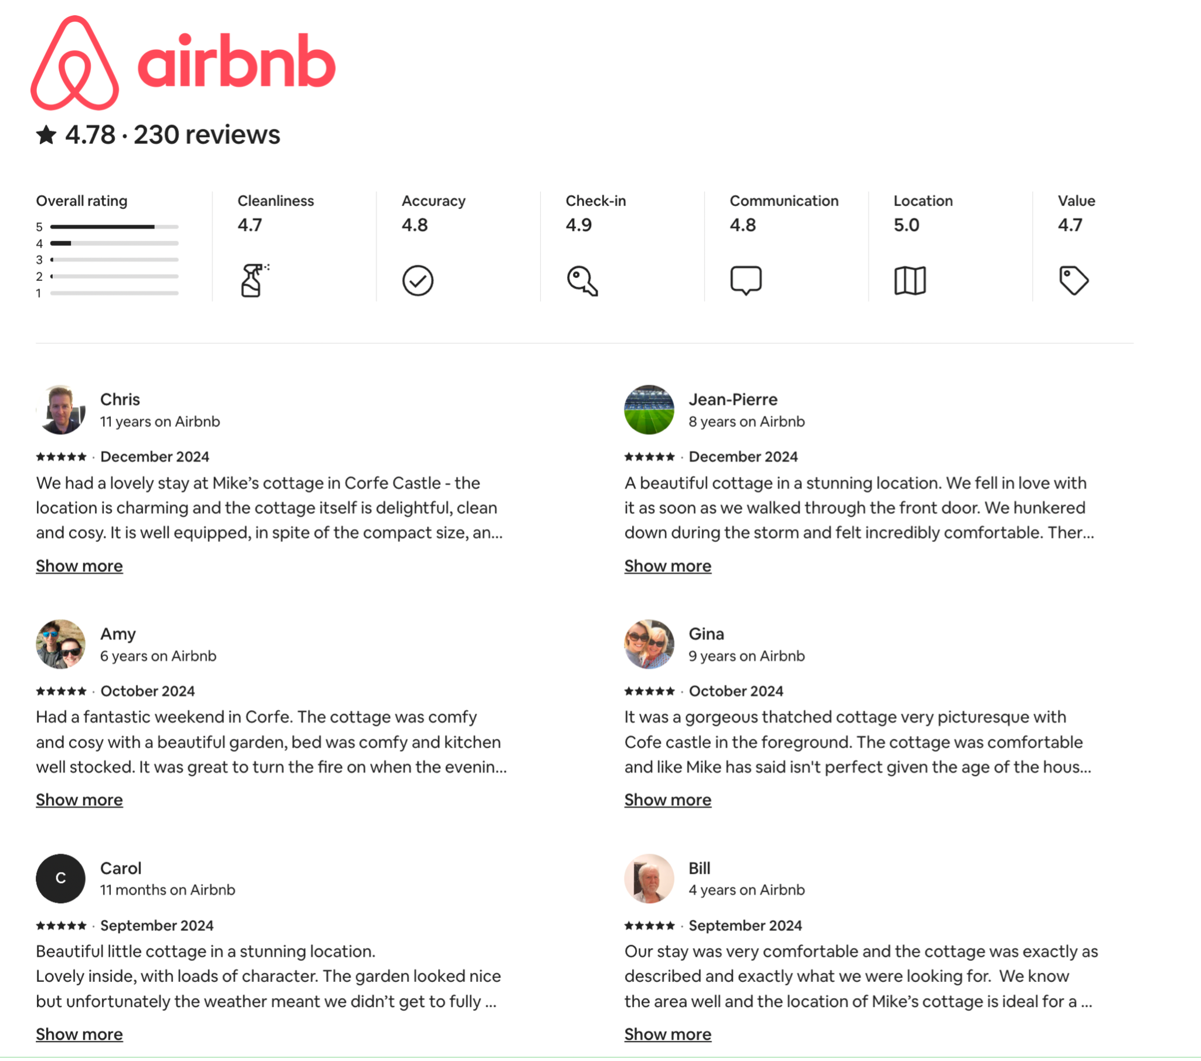The image size is (1201, 1061).
Task: Click the 230 reviews heading text
Action: coord(207,135)
